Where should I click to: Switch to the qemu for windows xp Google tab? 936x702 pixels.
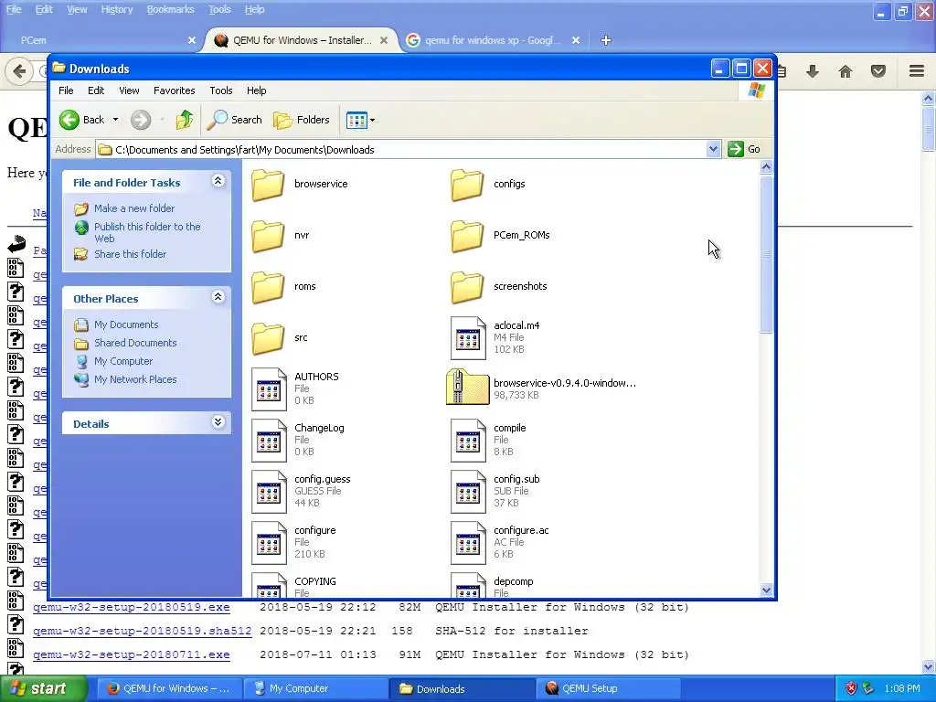(493, 40)
